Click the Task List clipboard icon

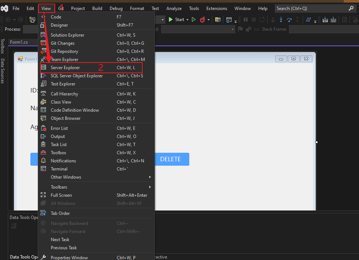click(x=43, y=144)
